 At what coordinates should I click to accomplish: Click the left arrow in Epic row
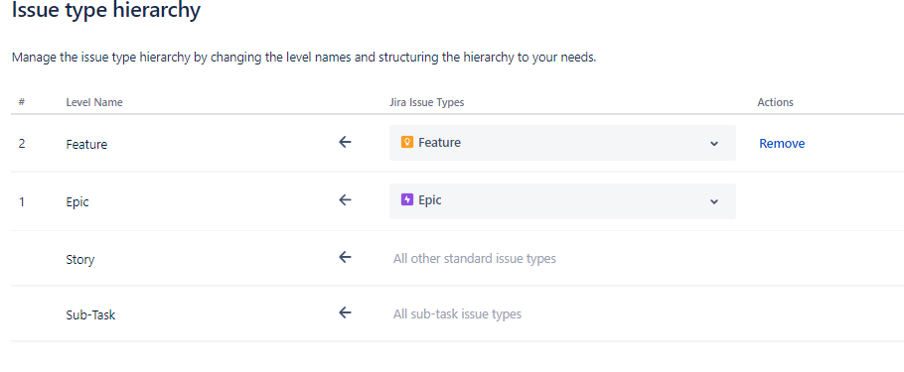345,199
